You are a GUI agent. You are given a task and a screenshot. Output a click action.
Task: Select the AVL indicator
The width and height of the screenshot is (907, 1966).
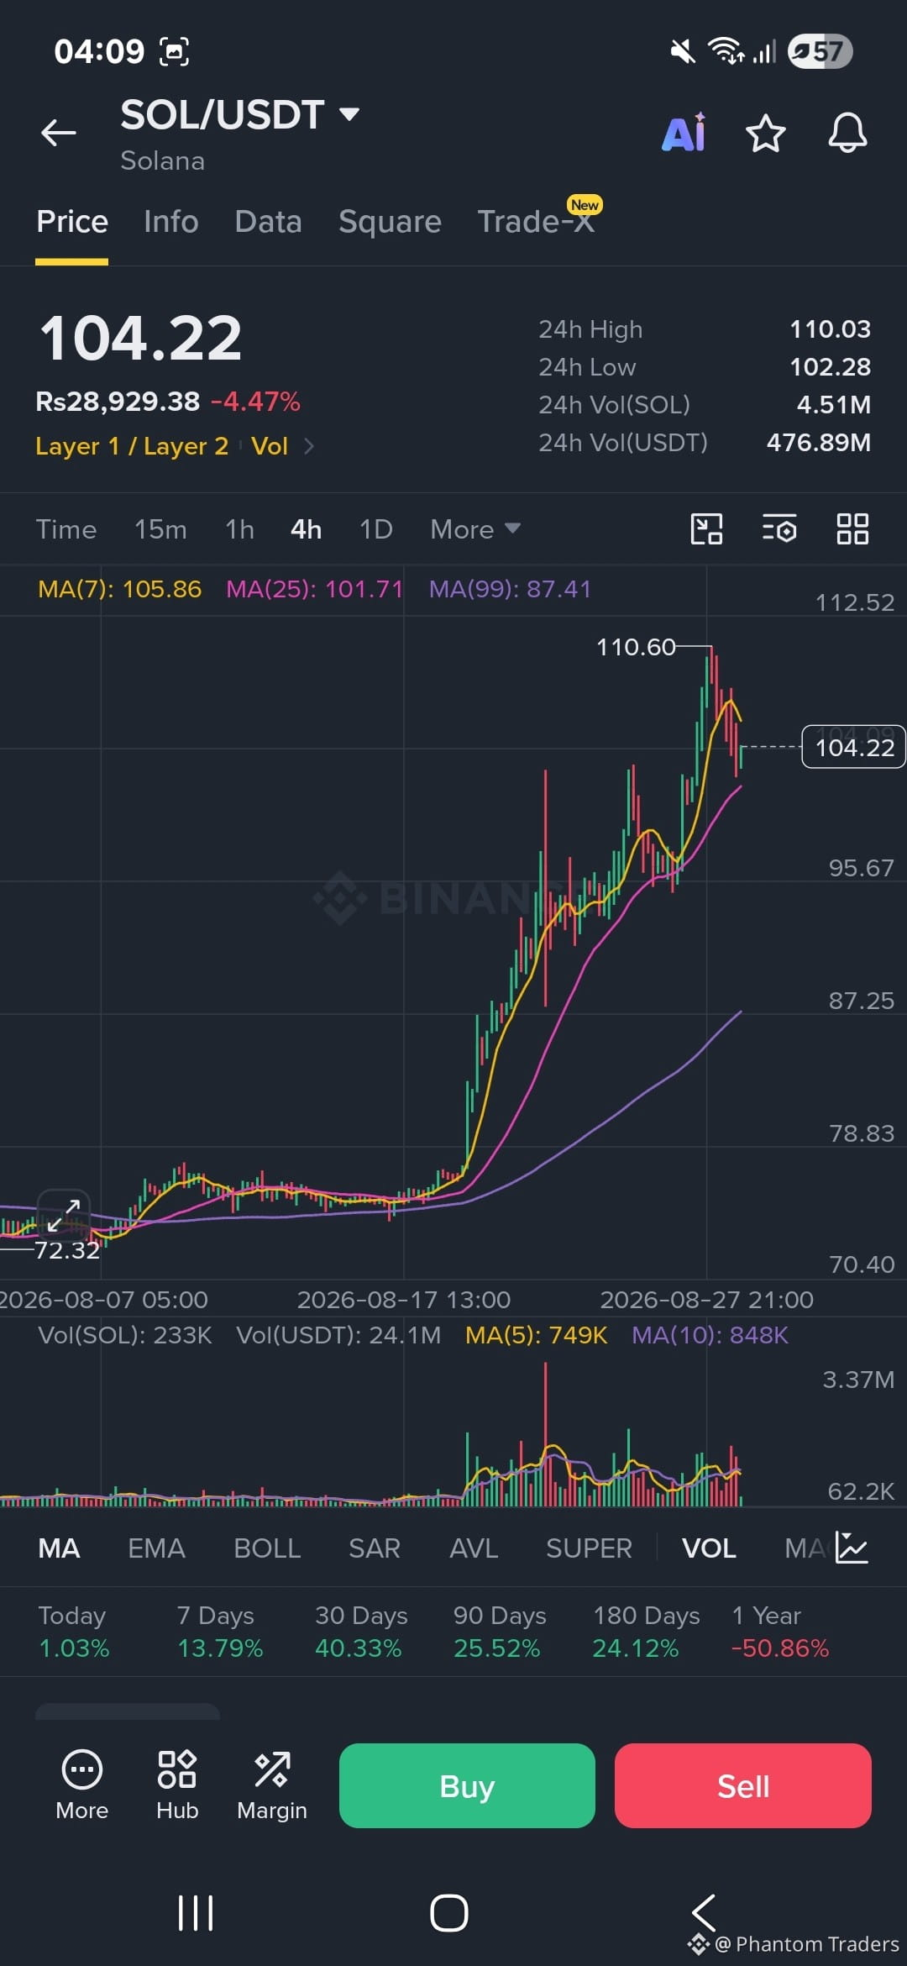[x=474, y=1548]
